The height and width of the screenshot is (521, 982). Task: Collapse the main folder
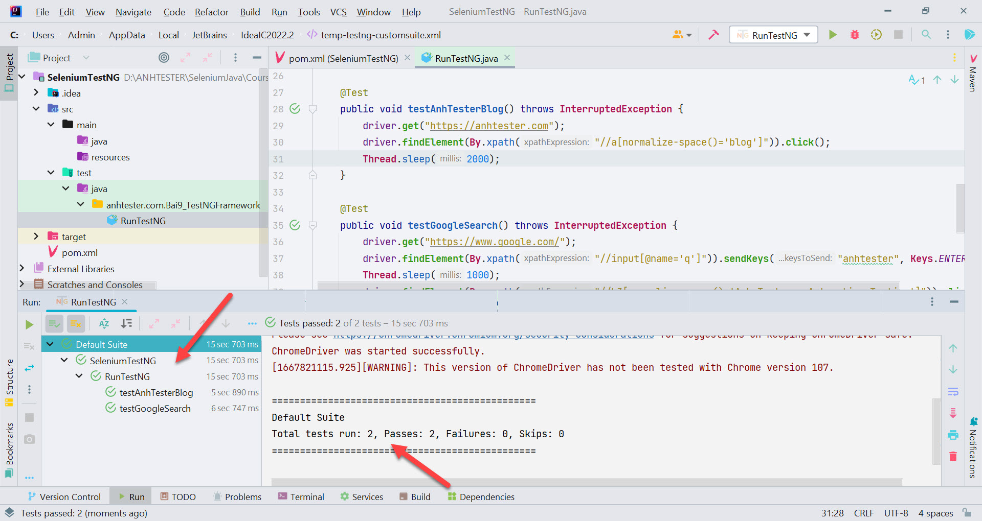51,124
